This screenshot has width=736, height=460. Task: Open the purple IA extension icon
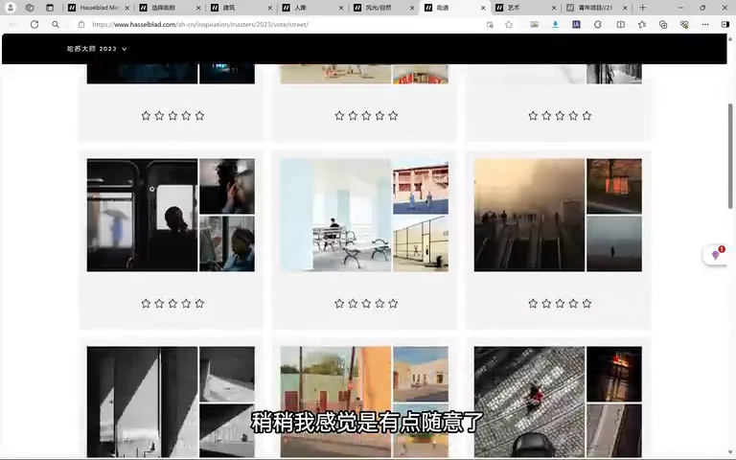coord(576,24)
